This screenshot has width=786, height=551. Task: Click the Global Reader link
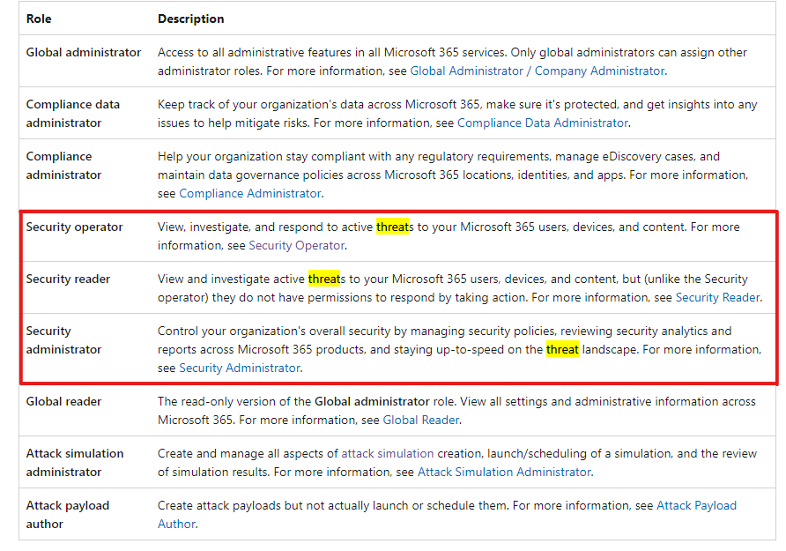pyautogui.click(x=420, y=420)
